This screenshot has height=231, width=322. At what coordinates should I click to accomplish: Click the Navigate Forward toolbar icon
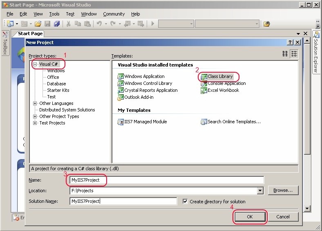(x=141, y=24)
